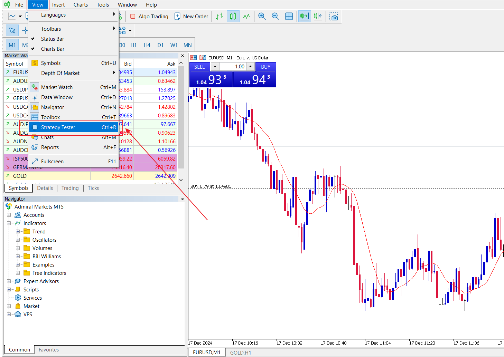Open the Help menu
504x357 pixels.
[151, 5]
